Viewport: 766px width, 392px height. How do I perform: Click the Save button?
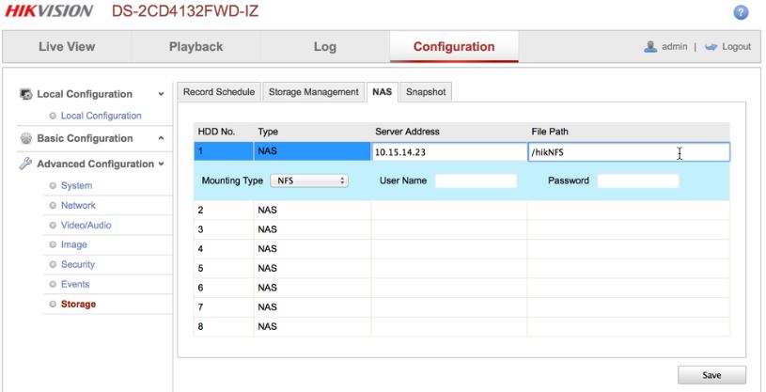711,374
